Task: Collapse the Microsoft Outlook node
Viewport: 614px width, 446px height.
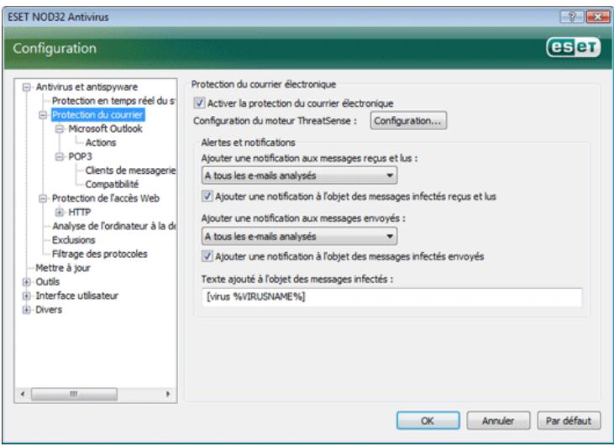Action: pos(59,129)
